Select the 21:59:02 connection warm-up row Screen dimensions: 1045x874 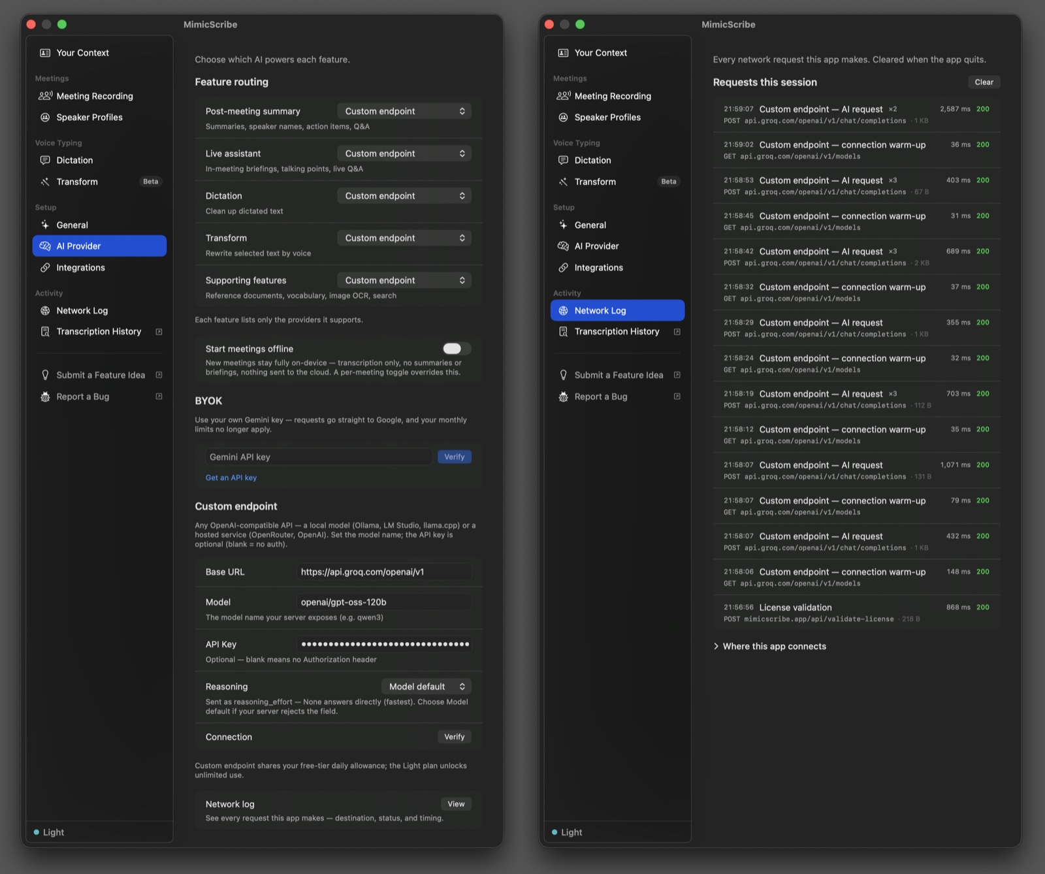click(x=856, y=150)
